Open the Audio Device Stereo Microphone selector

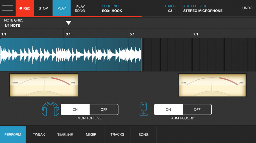(x=210, y=8)
